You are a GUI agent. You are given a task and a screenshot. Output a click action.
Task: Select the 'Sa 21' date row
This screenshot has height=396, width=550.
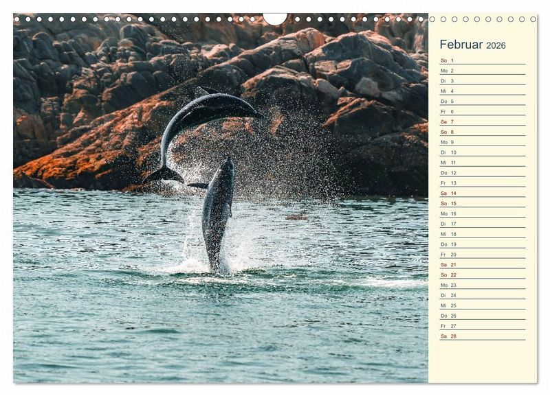(x=483, y=264)
